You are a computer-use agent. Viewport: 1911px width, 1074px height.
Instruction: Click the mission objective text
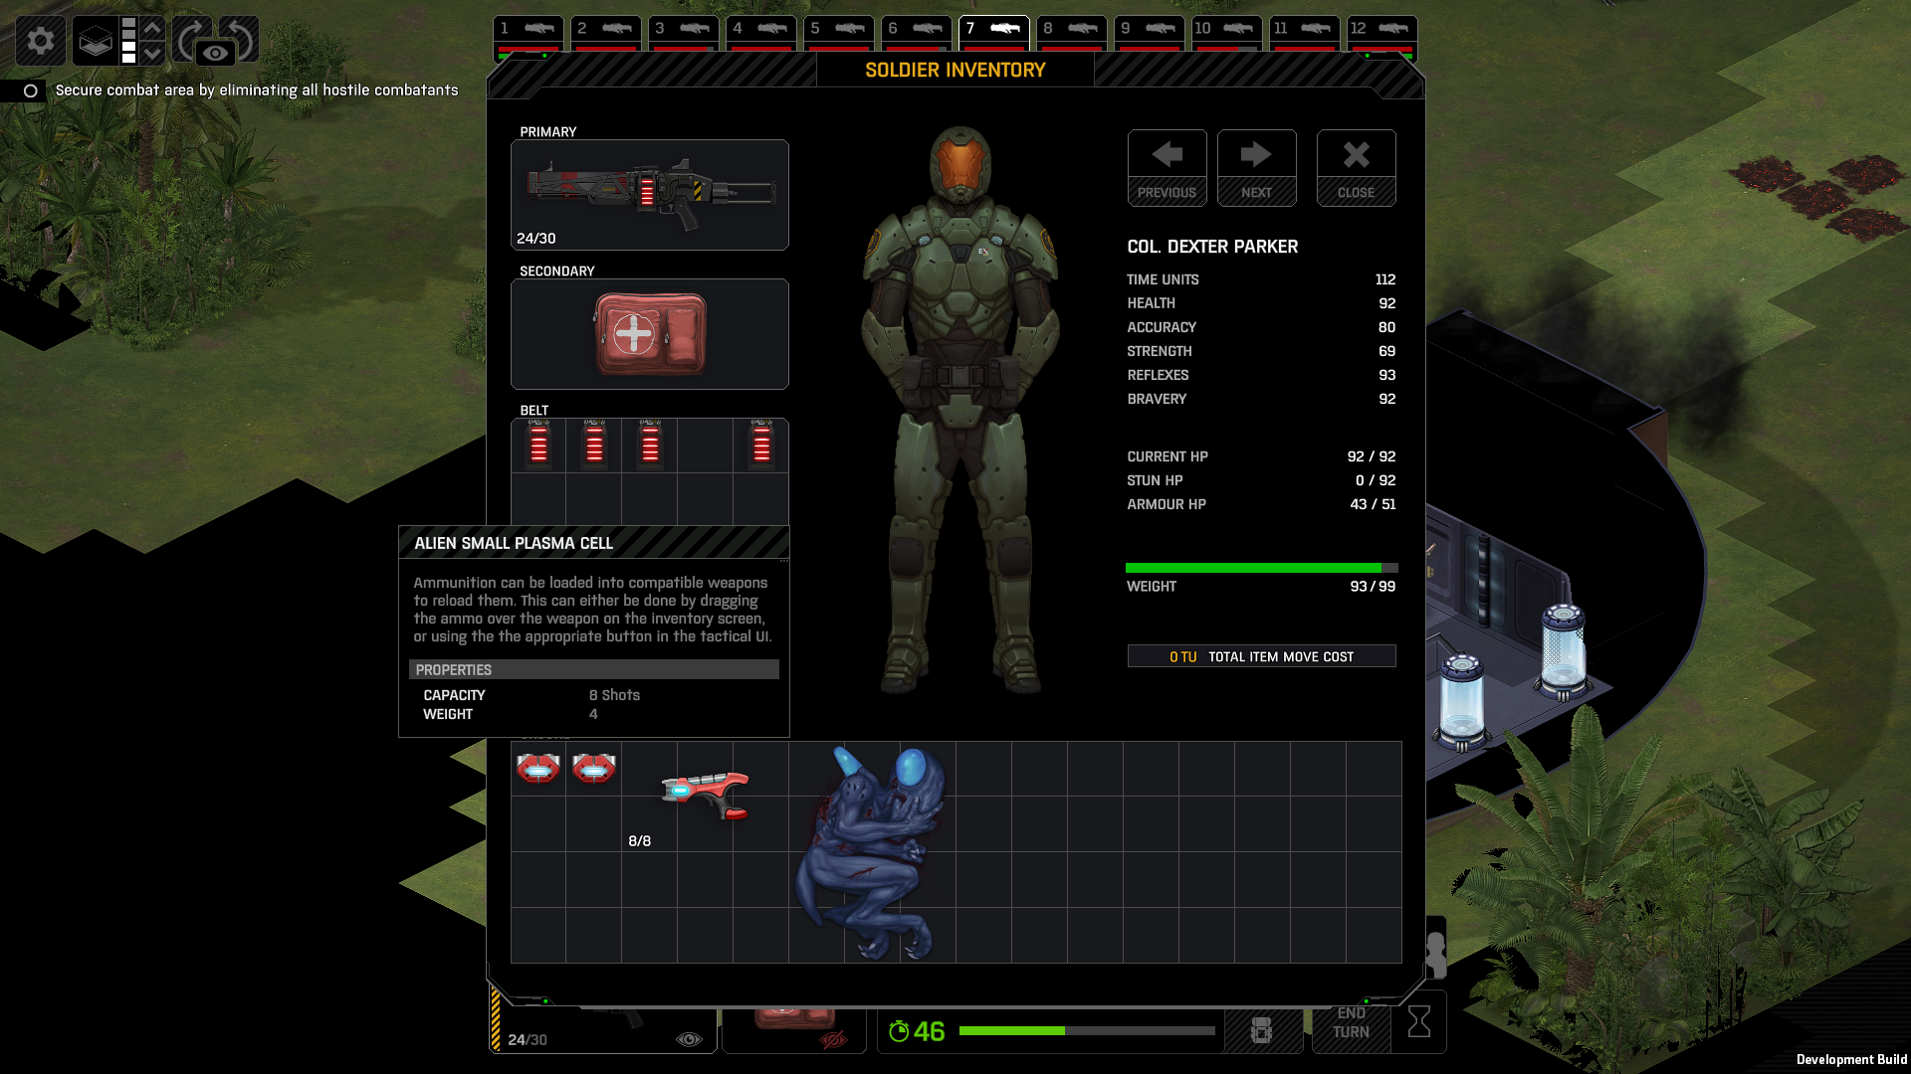[x=257, y=90]
